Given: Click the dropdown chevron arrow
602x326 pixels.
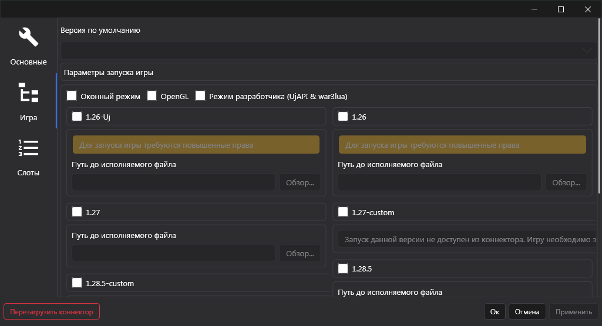Looking at the screenshot, I should (x=587, y=50).
